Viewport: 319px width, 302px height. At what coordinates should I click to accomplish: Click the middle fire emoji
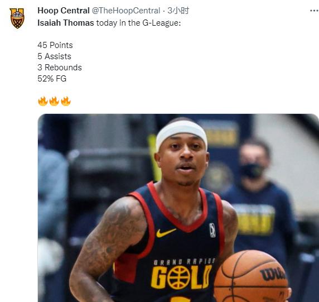tap(54, 101)
